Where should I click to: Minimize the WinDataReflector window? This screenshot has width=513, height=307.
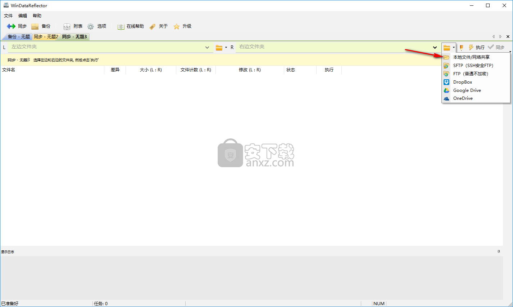click(x=471, y=5)
